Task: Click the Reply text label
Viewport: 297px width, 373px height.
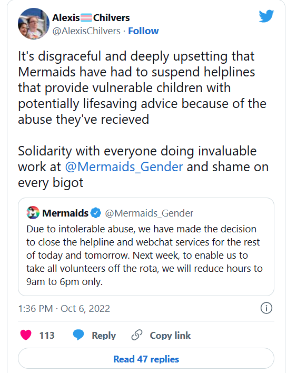Action: pyautogui.click(x=104, y=336)
